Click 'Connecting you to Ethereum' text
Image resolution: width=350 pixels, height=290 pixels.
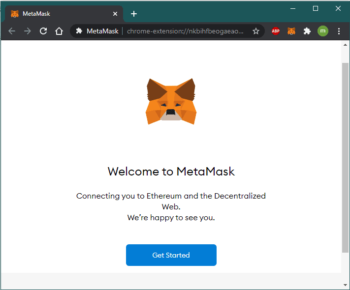tap(129, 196)
